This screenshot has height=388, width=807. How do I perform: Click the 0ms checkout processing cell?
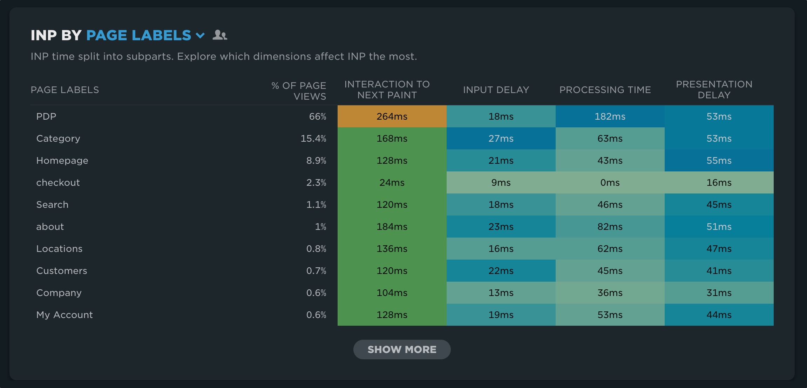610,183
